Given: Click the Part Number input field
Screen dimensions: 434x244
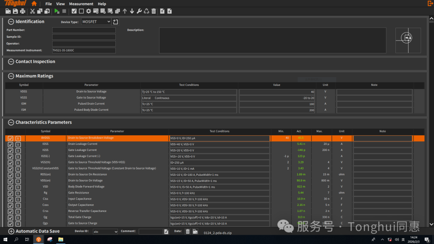Looking at the screenshot, I should [x=84, y=30].
